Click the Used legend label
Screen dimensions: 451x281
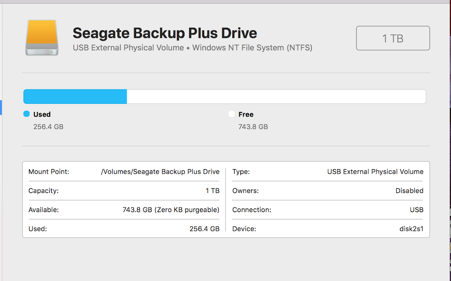click(42, 114)
